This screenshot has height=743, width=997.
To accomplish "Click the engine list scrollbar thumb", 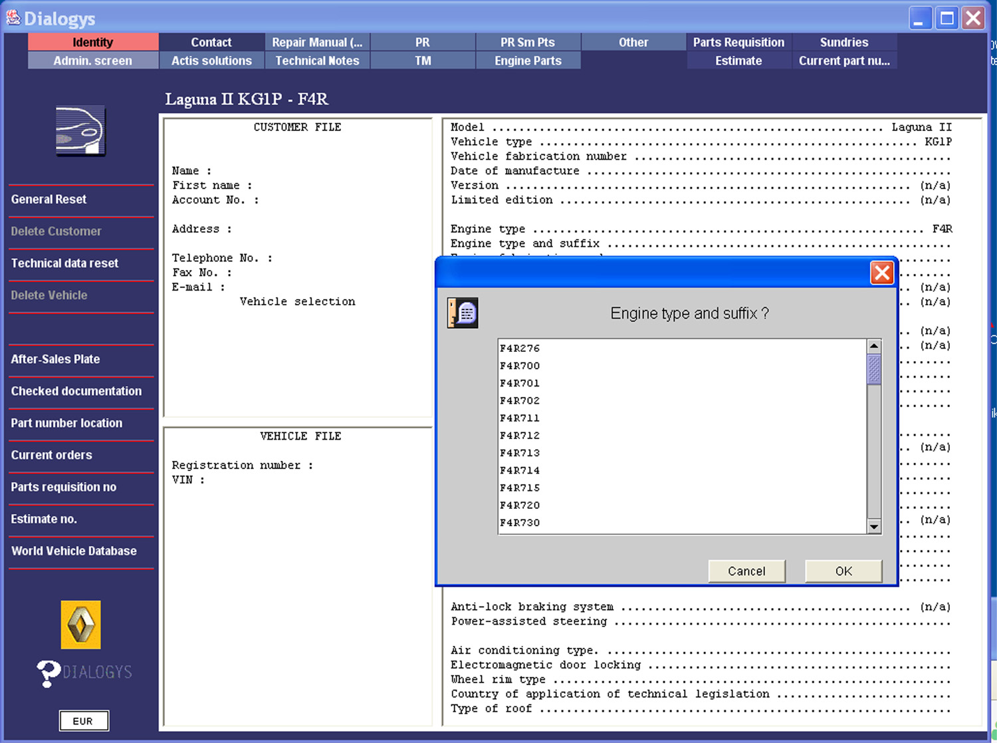I will (874, 369).
